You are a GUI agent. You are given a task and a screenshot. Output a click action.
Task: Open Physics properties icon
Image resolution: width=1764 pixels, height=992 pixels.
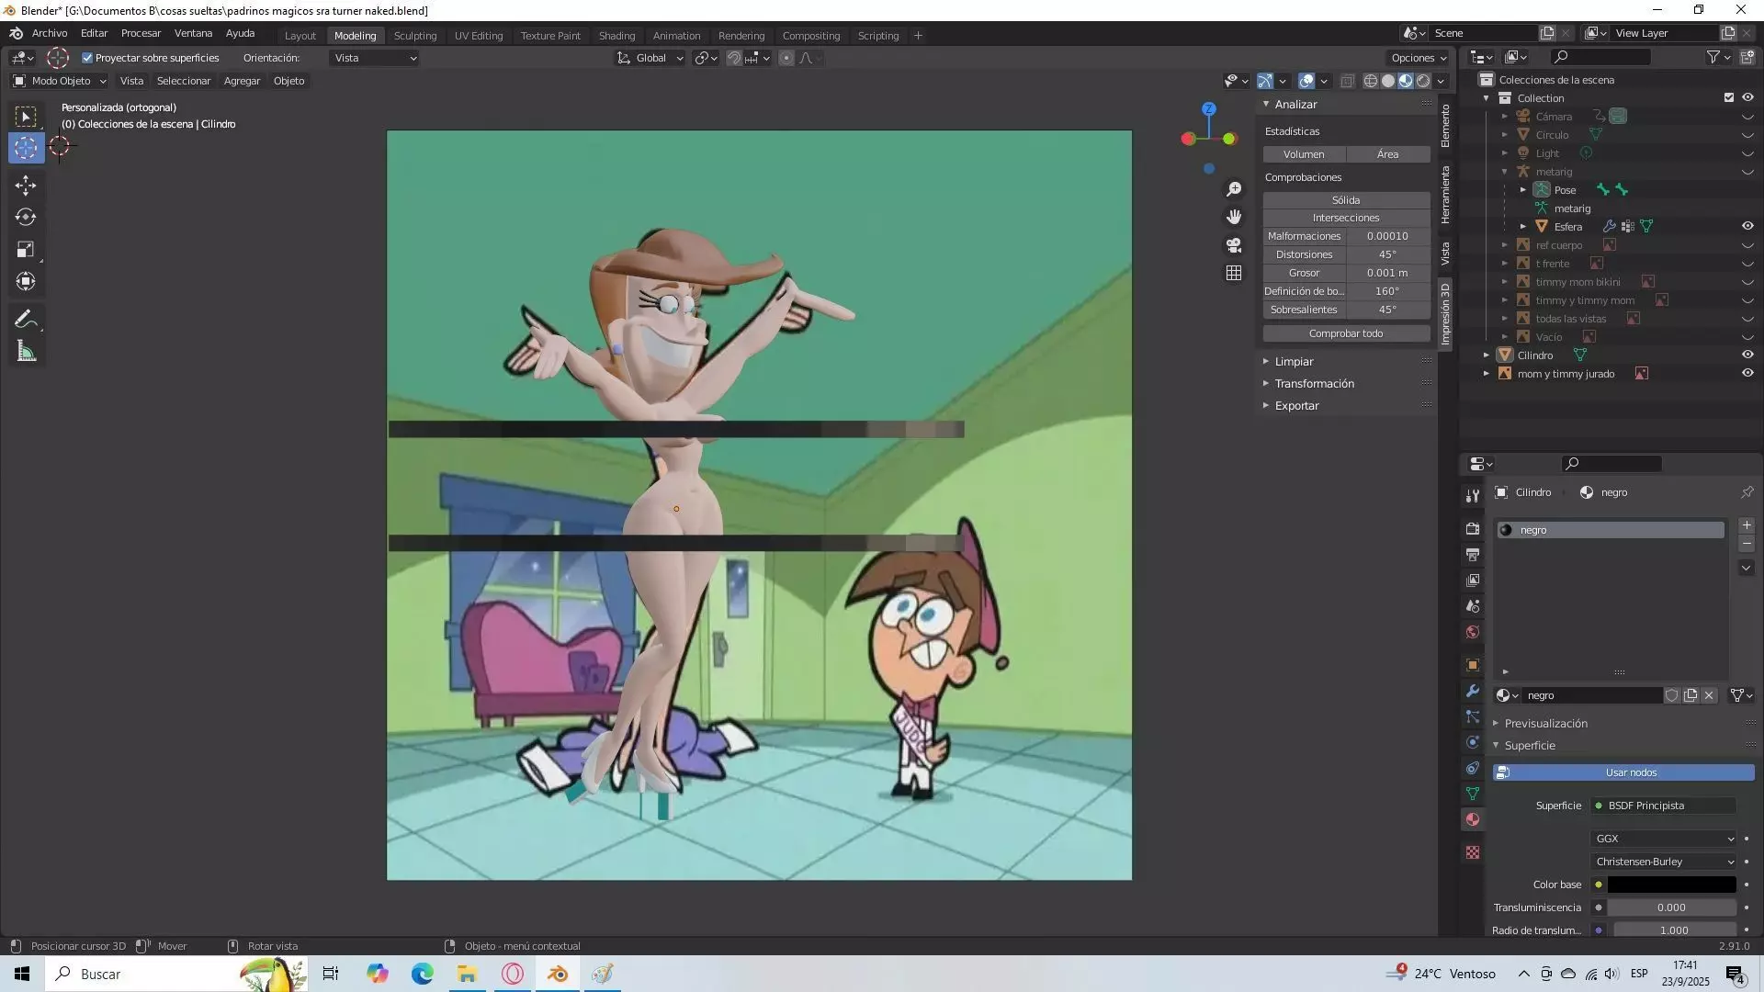tap(1473, 742)
